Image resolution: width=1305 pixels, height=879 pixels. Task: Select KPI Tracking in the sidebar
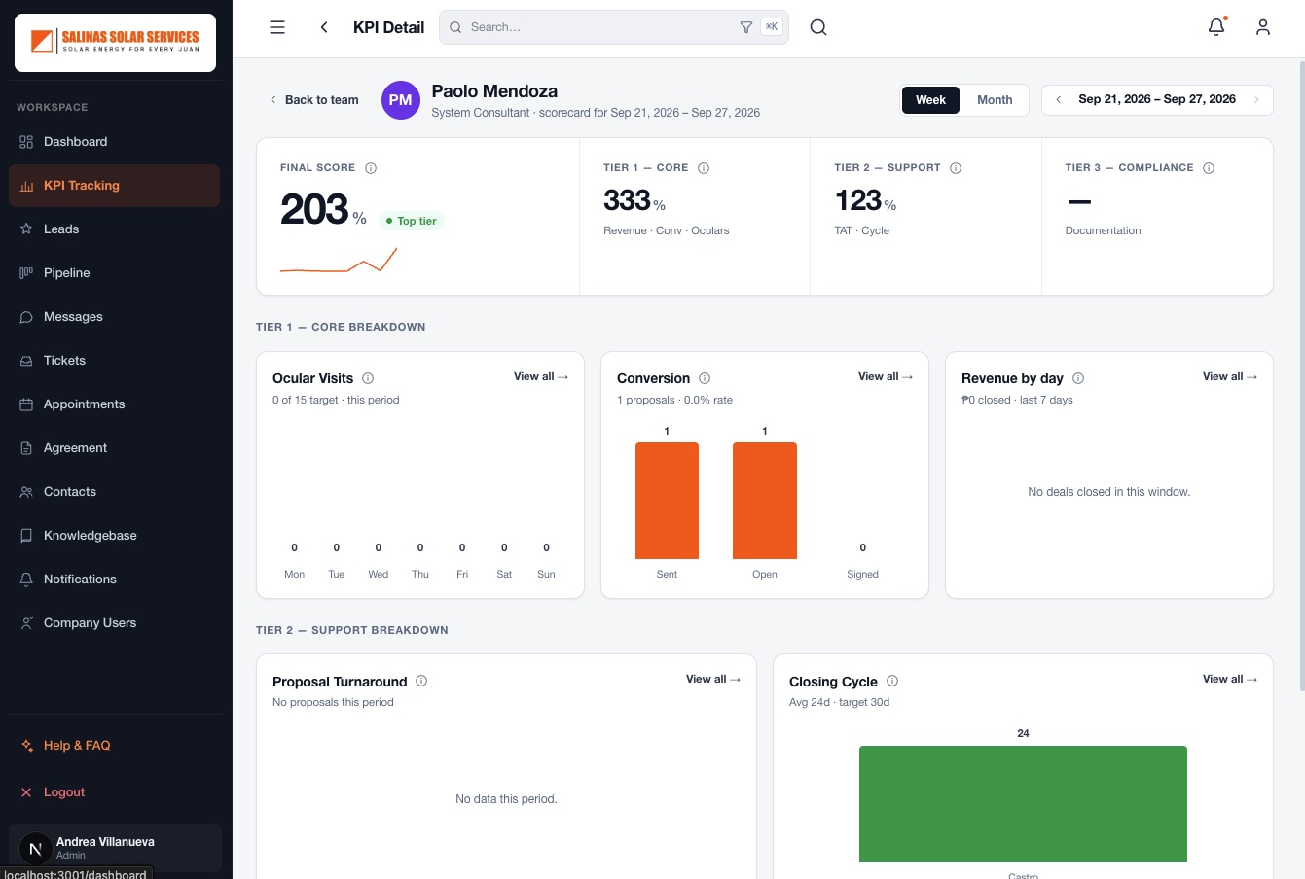[115, 186]
